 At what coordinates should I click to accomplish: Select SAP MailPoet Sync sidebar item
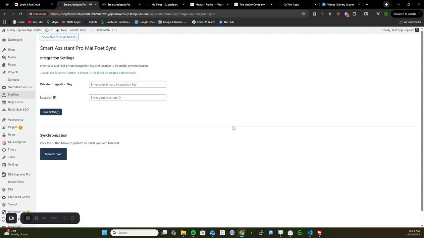[20, 87]
